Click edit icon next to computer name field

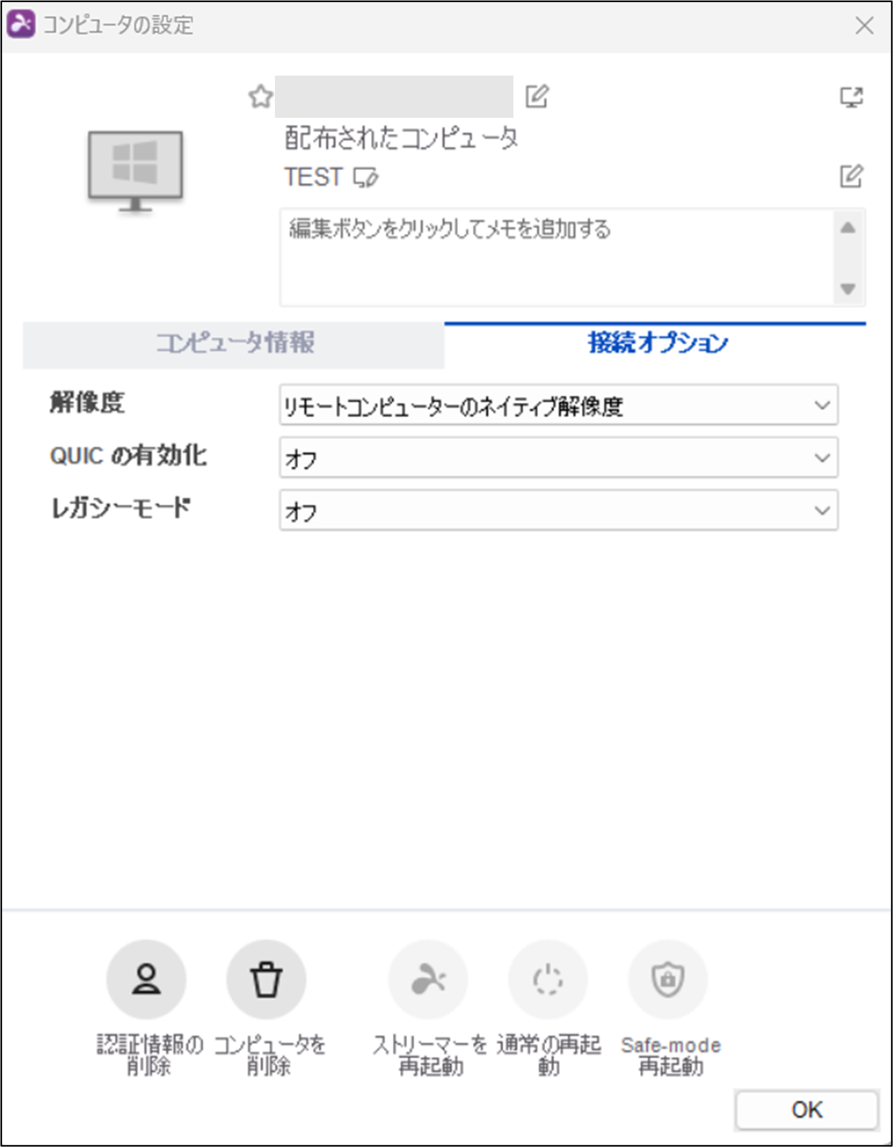coord(537,96)
